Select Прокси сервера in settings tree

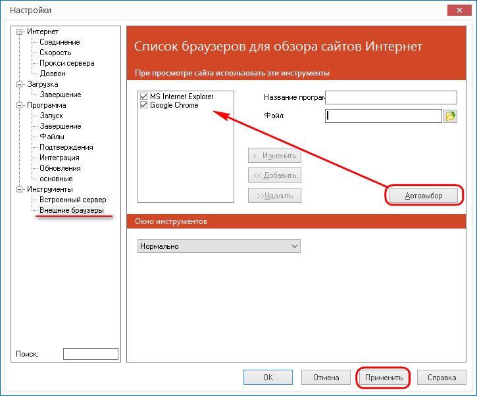tap(67, 63)
